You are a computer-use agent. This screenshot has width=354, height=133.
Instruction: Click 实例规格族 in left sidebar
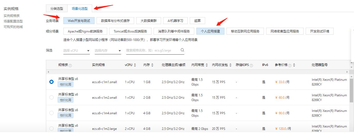click(12, 16)
